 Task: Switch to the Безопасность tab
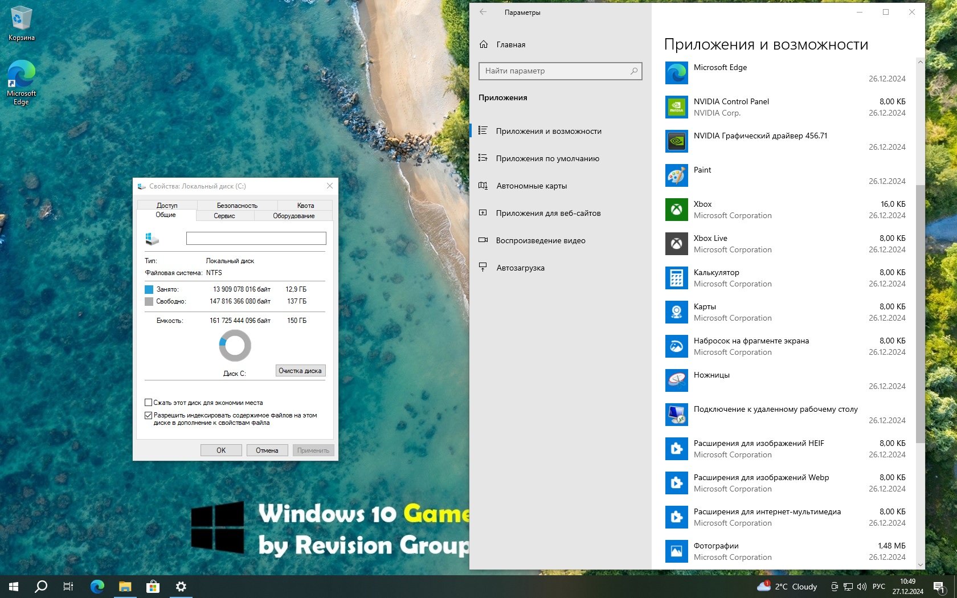point(237,206)
